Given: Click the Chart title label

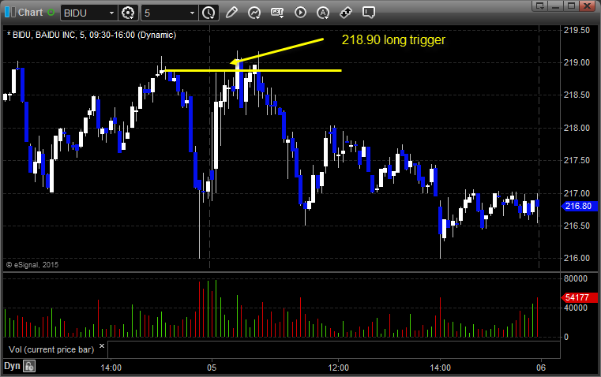Looking at the screenshot, I should 30,13.
